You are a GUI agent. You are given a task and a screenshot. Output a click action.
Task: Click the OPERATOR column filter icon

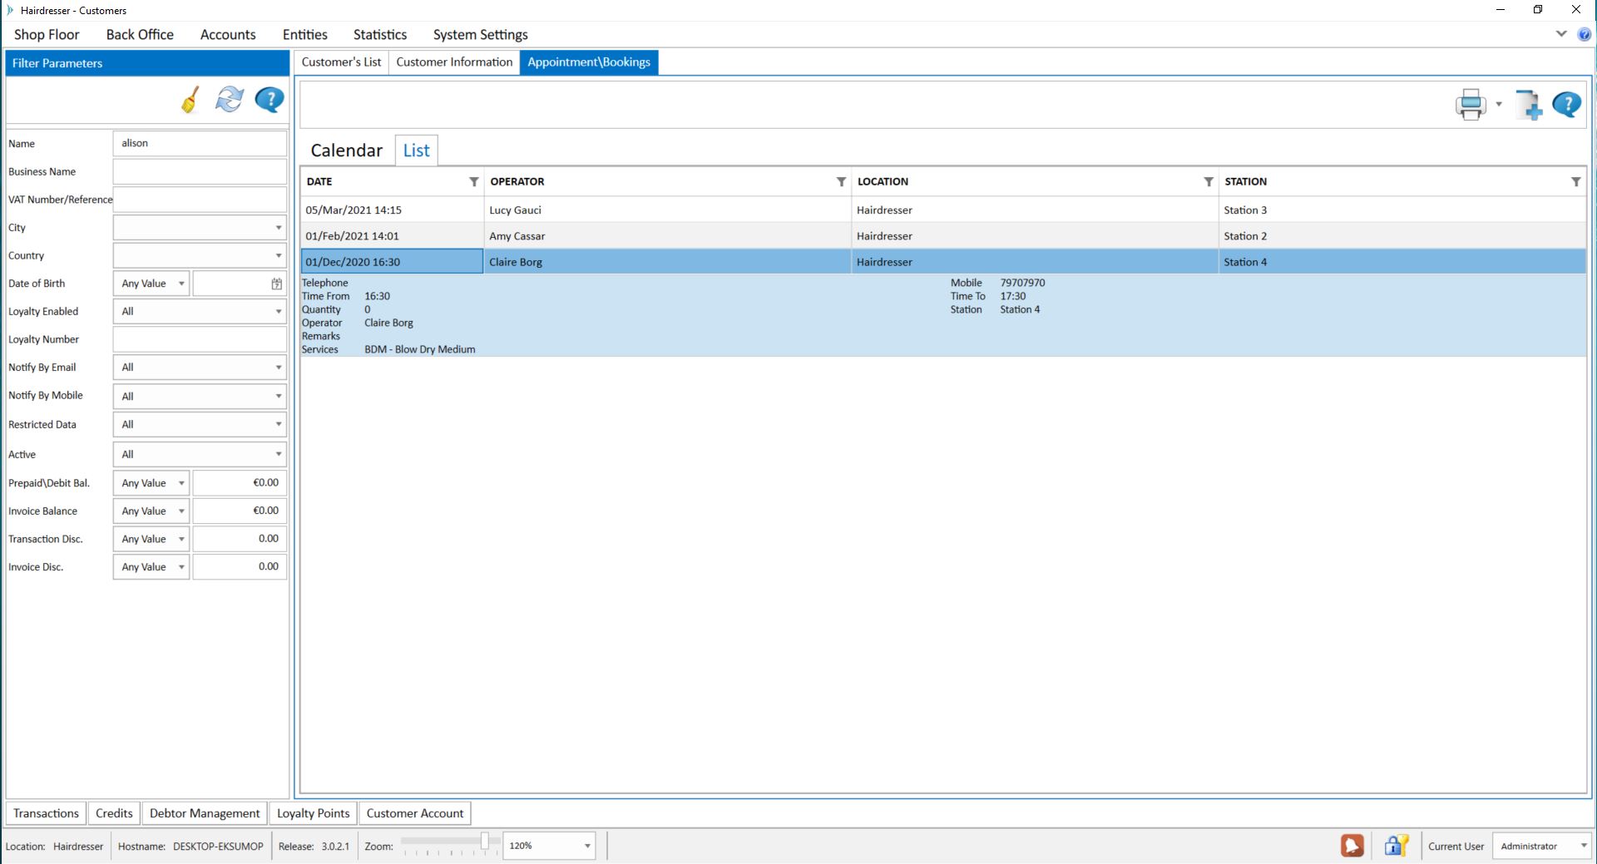tap(841, 181)
